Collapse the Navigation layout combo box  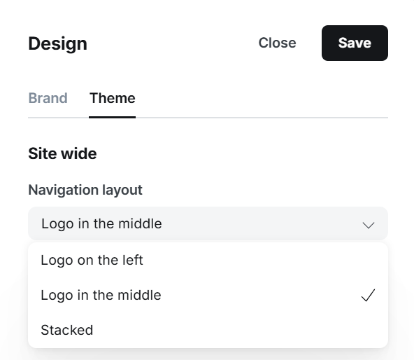tap(208, 224)
